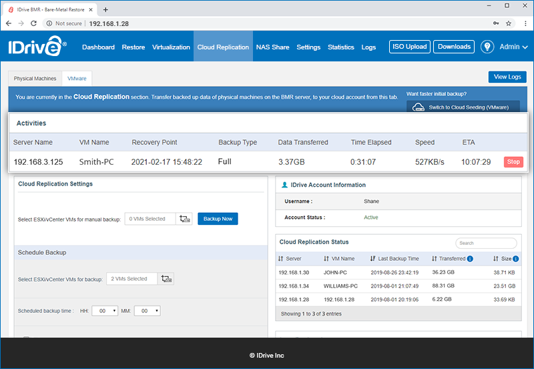Screen dimensions: 534x369
Task: Click the Backup Now button
Action: coord(218,219)
